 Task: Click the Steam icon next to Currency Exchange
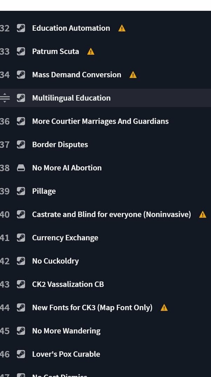(21, 238)
